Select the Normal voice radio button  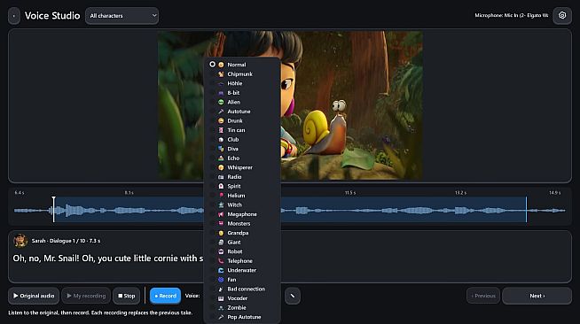pos(212,65)
